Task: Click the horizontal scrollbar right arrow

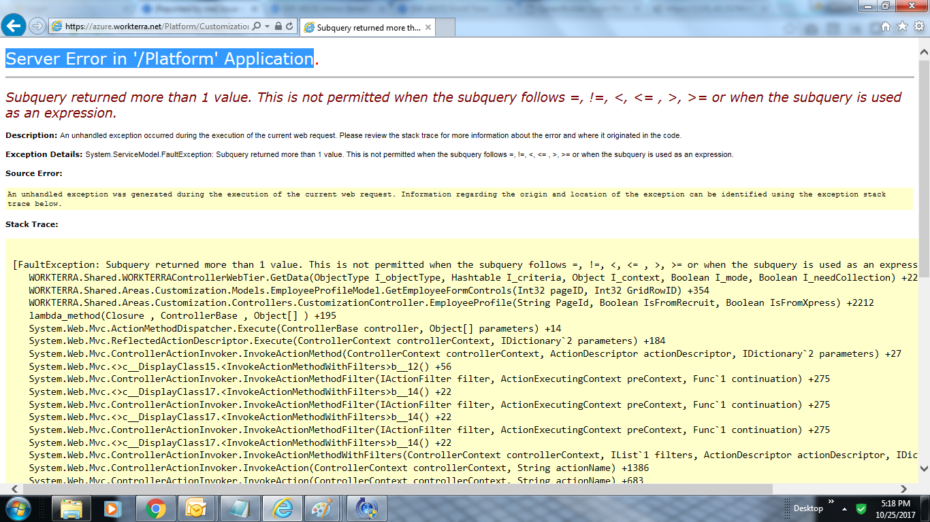Action: point(904,489)
